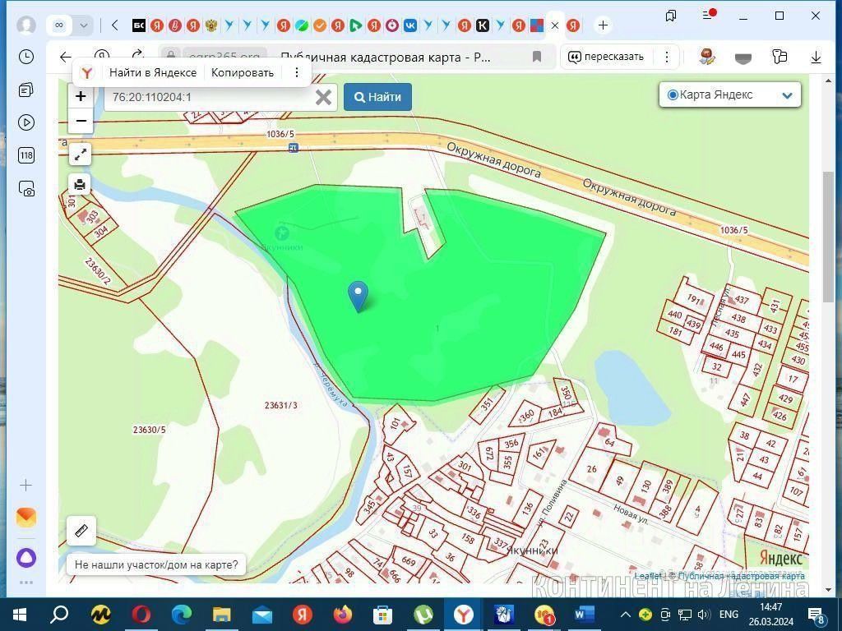Expand the map layer dropdown chevron
Screen dimensions: 842x631
(x=787, y=95)
